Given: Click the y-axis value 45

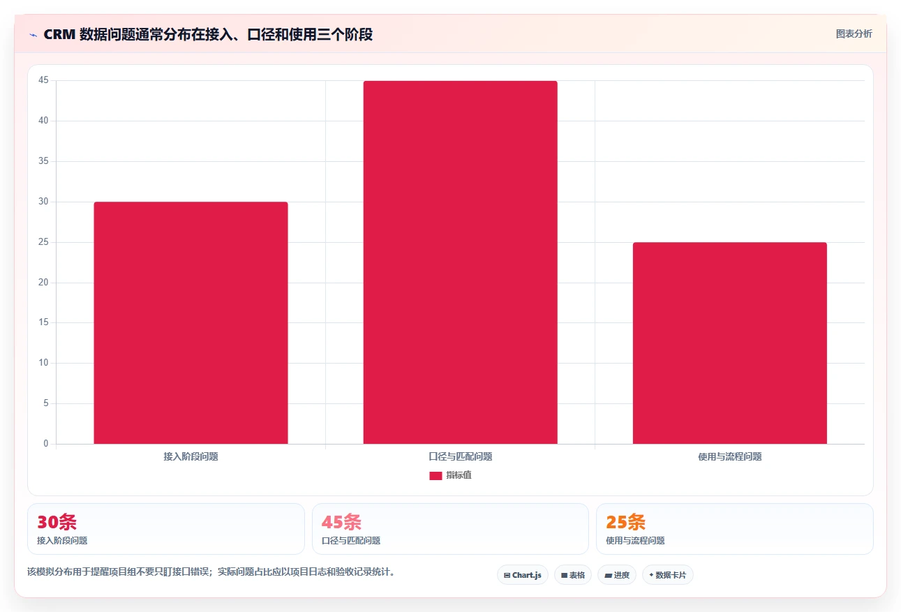Looking at the screenshot, I should click(43, 80).
